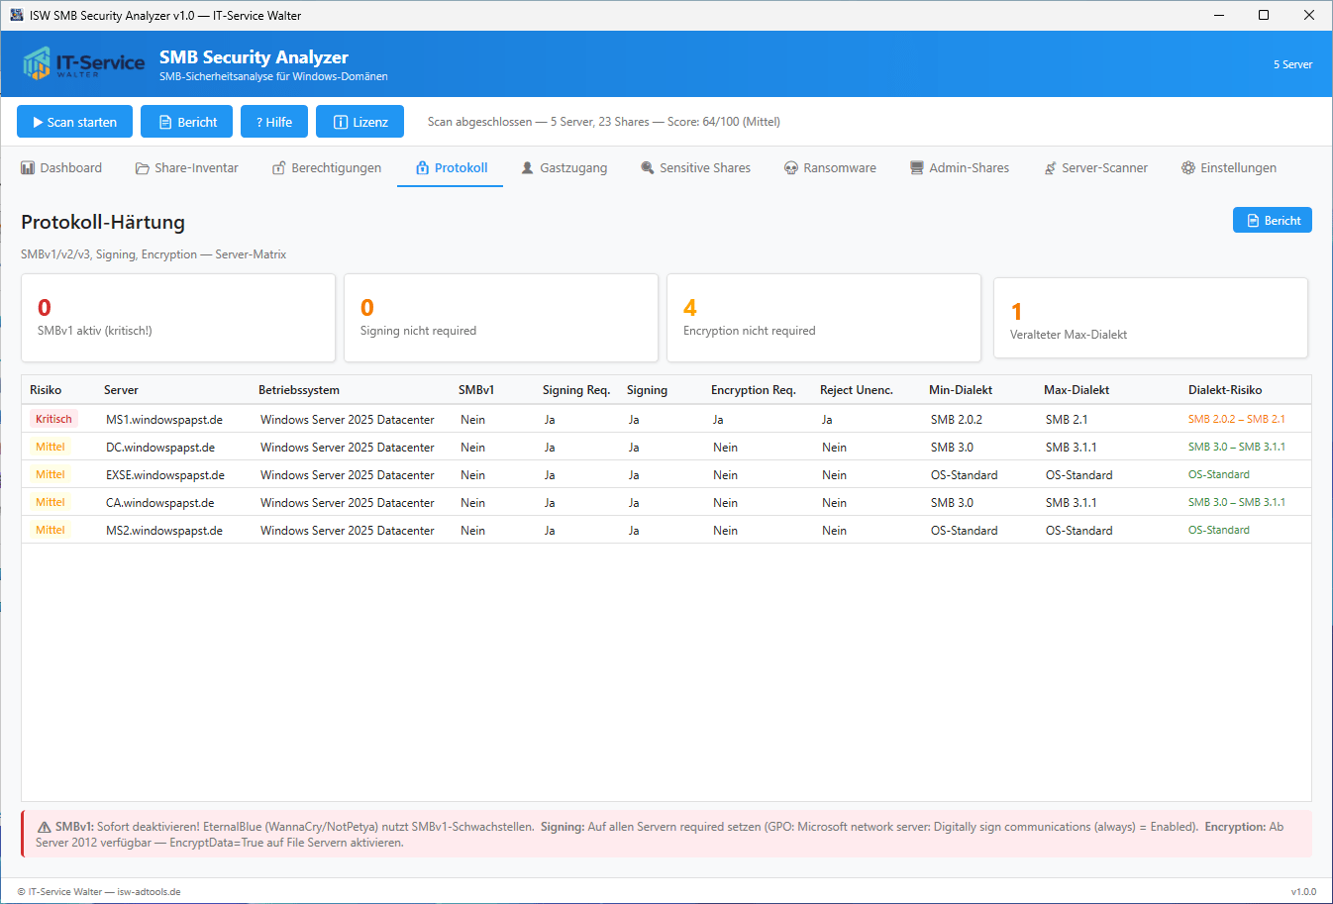Viewport: 1333px width, 904px height.
Task: Open the Ransomware tab
Action: coord(830,168)
